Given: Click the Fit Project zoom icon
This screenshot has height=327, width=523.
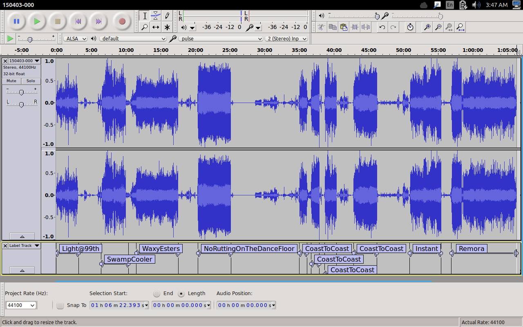Looking at the screenshot, I should (460, 27).
